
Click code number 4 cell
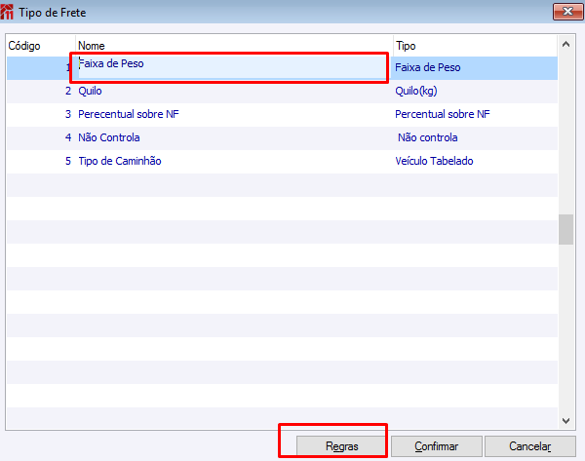point(41,137)
